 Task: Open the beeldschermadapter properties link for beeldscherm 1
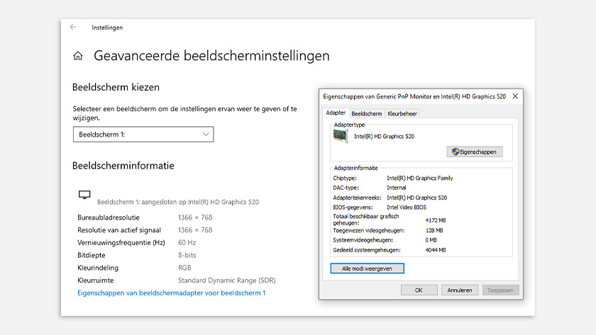[171, 293]
